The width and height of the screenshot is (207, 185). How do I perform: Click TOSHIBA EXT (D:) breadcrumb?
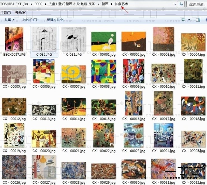(14, 4)
